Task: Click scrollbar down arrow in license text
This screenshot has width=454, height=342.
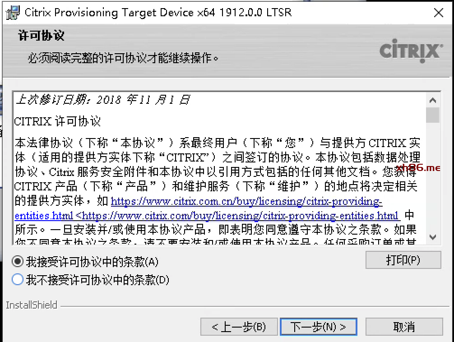Action: pyautogui.click(x=433, y=237)
